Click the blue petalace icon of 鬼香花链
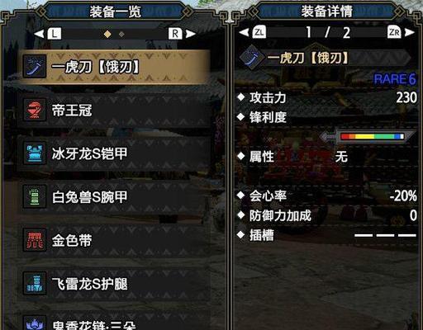 pyautogui.click(x=35, y=323)
